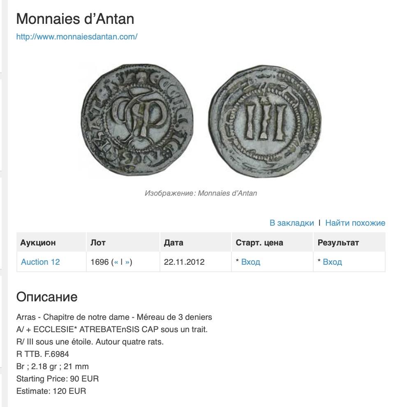Click the Estimate: 120 EUR line
393x407 pixels.
(x=51, y=391)
